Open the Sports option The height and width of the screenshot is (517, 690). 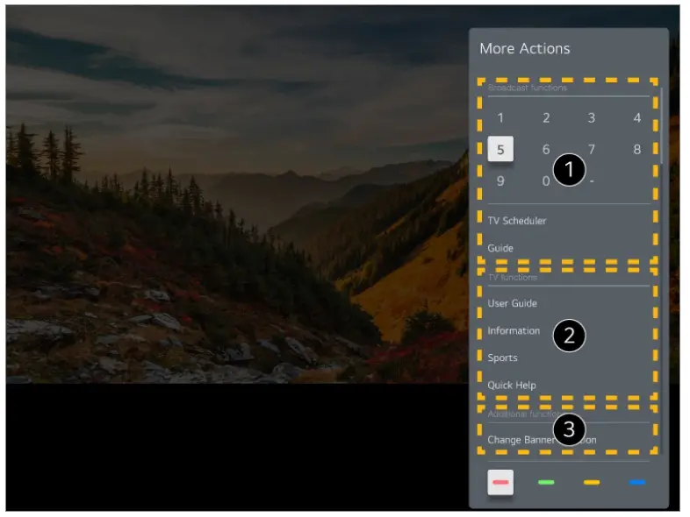502,358
